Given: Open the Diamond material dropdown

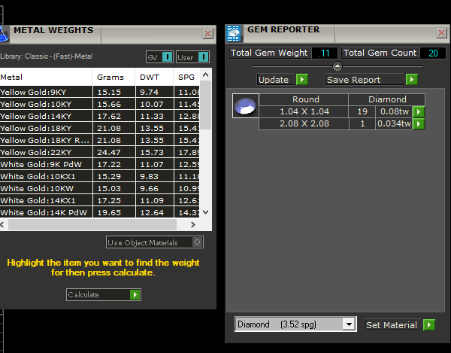Looking at the screenshot, I should pyautogui.click(x=348, y=324).
